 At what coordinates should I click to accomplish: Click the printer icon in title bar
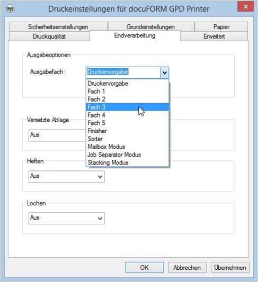[x=10, y=8]
